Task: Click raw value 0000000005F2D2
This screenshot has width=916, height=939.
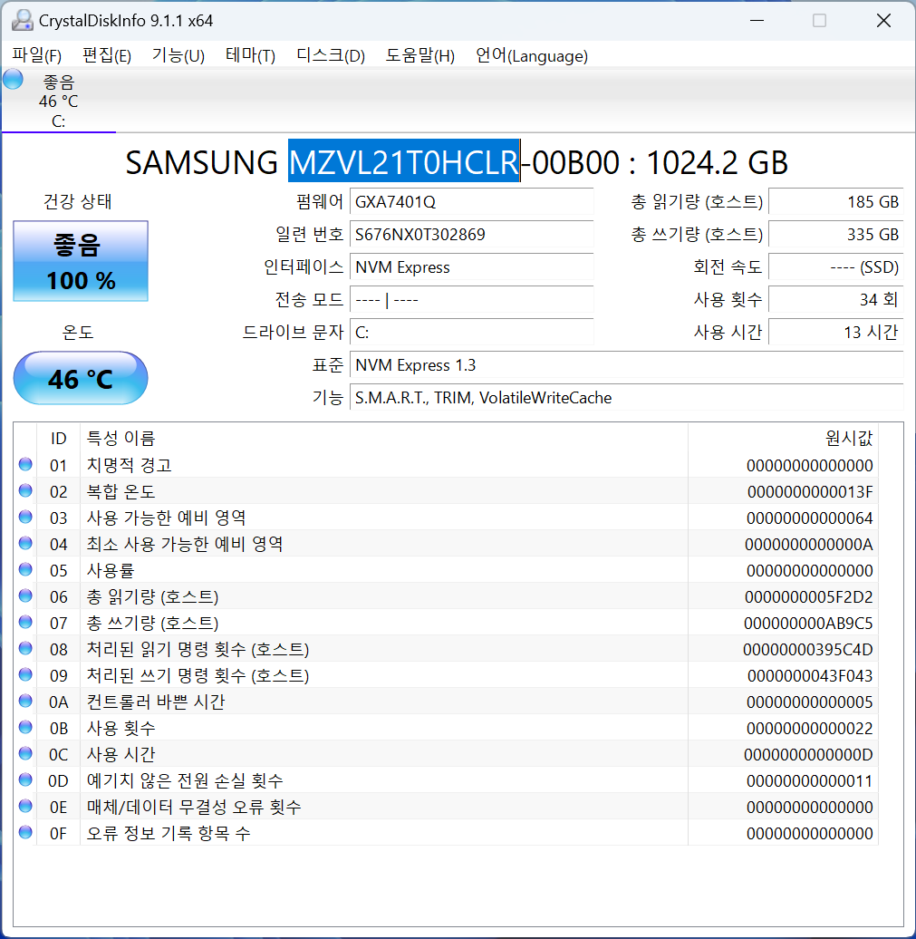Action: 809,597
